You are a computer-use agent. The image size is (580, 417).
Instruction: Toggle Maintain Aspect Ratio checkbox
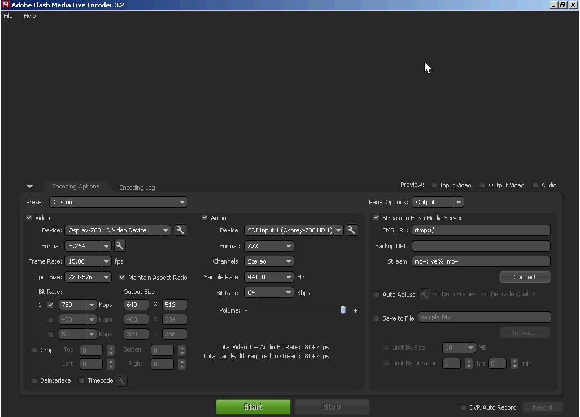[122, 277]
